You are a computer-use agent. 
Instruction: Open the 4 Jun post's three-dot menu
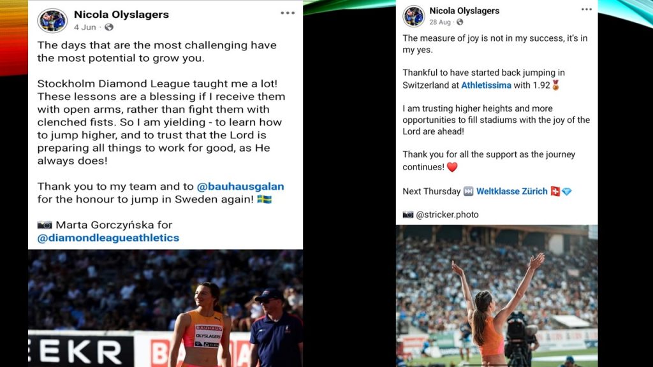[x=288, y=13]
